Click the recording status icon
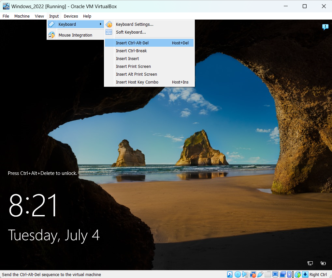Image resolution: width=332 pixels, height=278 pixels. (283, 274)
